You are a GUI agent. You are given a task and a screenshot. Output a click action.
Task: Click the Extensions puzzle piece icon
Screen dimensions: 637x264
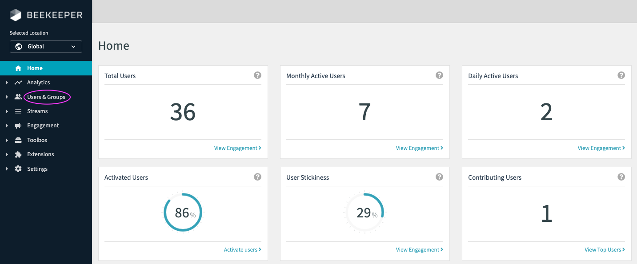(x=18, y=154)
